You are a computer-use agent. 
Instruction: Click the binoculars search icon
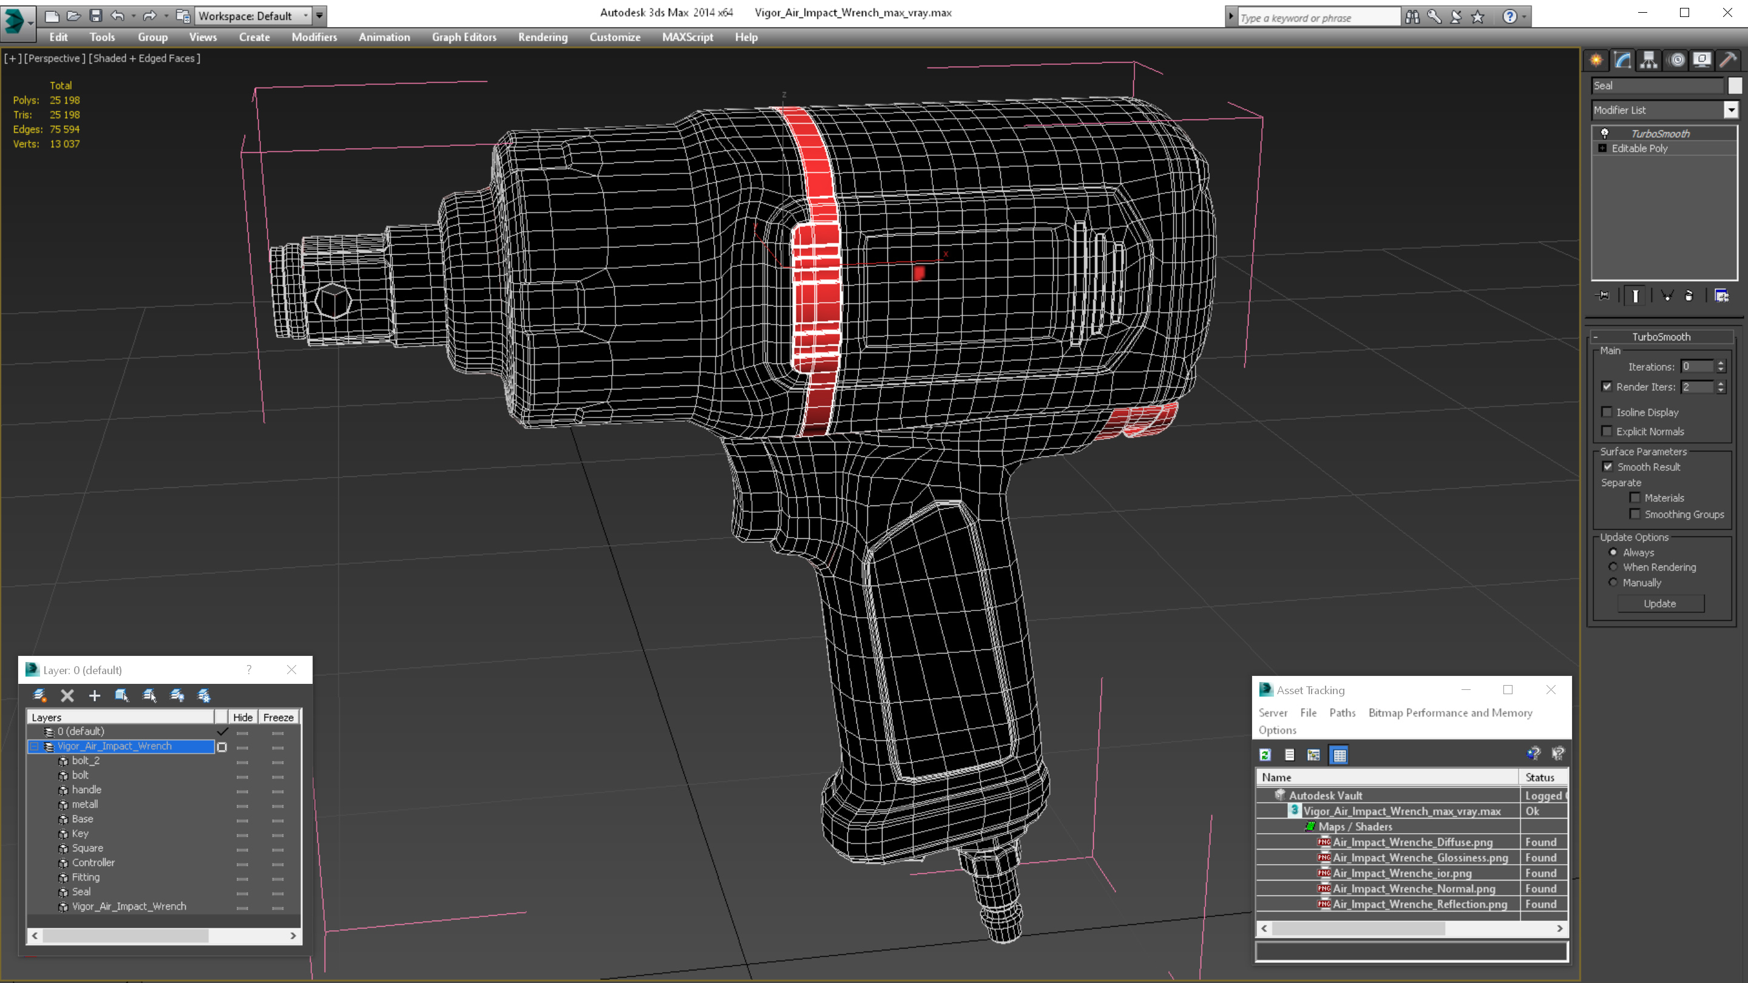coord(1412,17)
